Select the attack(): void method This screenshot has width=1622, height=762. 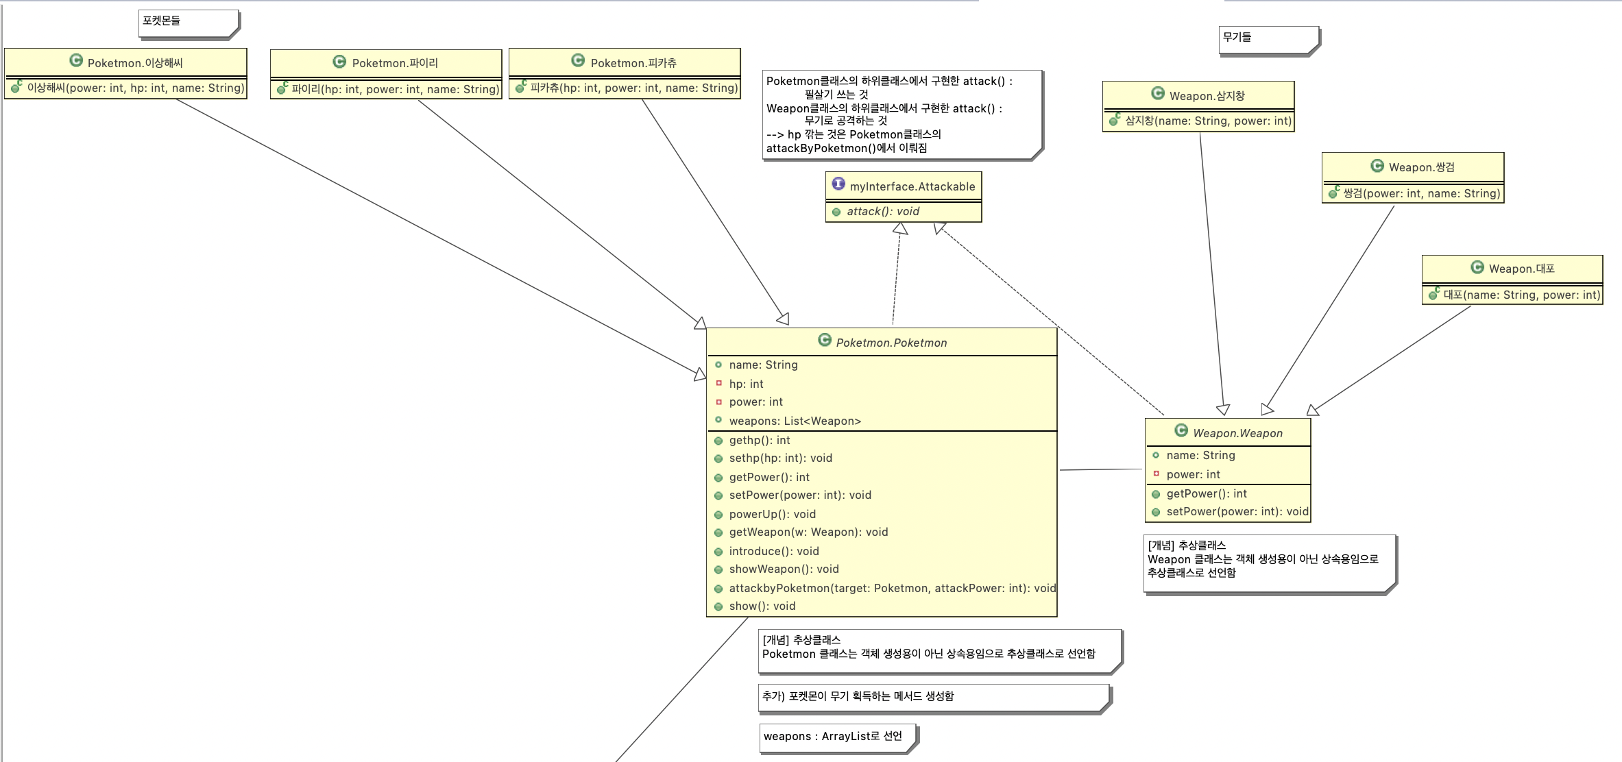click(x=904, y=212)
